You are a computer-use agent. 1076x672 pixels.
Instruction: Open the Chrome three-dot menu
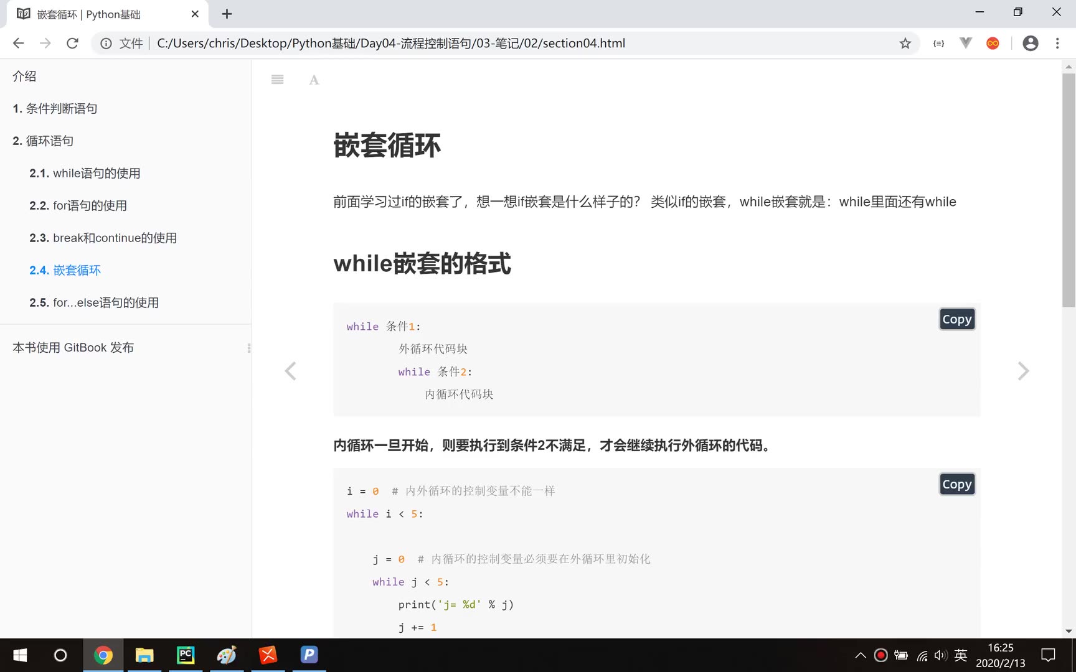coord(1057,43)
